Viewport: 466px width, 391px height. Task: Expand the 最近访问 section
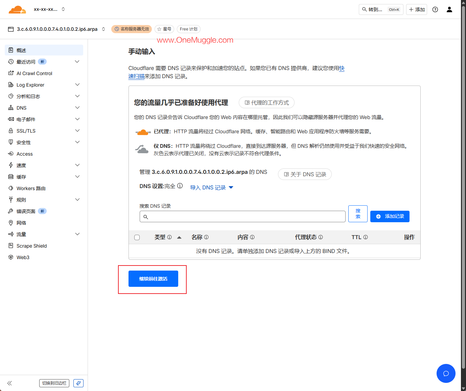77,62
